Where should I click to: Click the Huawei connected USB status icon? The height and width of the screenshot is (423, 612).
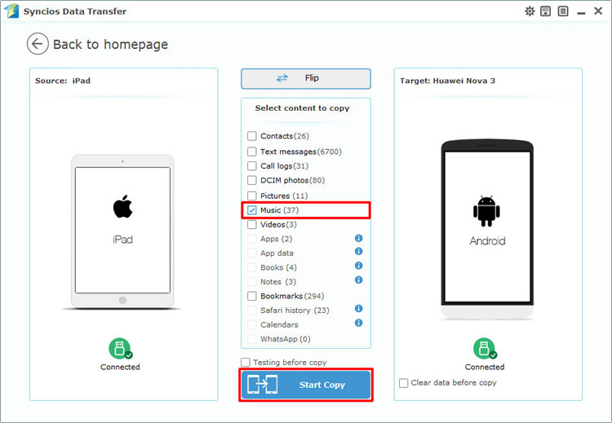pyautogui.click(x=485, y=348)
